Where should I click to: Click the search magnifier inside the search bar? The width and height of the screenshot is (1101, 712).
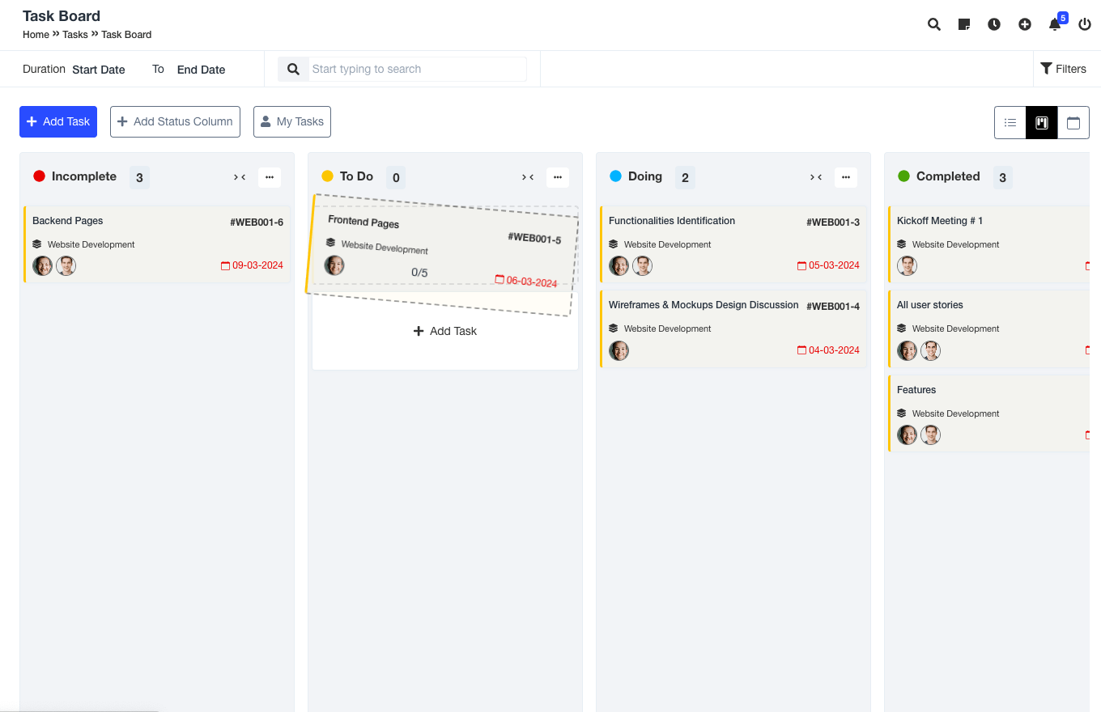click(293, 69)
